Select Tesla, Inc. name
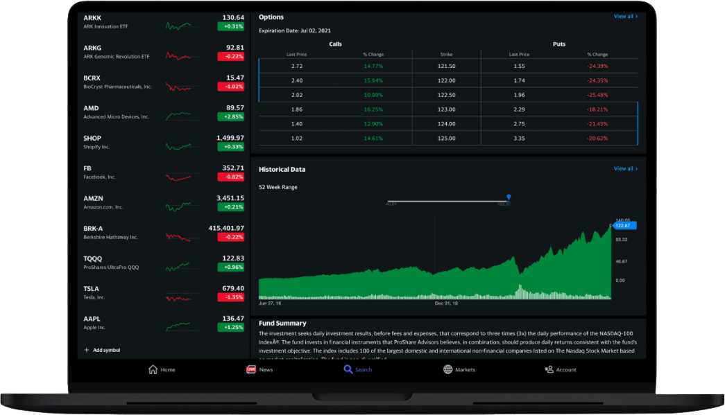 (94, 297)
